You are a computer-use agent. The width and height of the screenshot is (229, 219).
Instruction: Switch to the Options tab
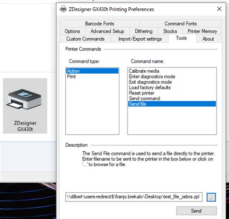click(72, 31)
